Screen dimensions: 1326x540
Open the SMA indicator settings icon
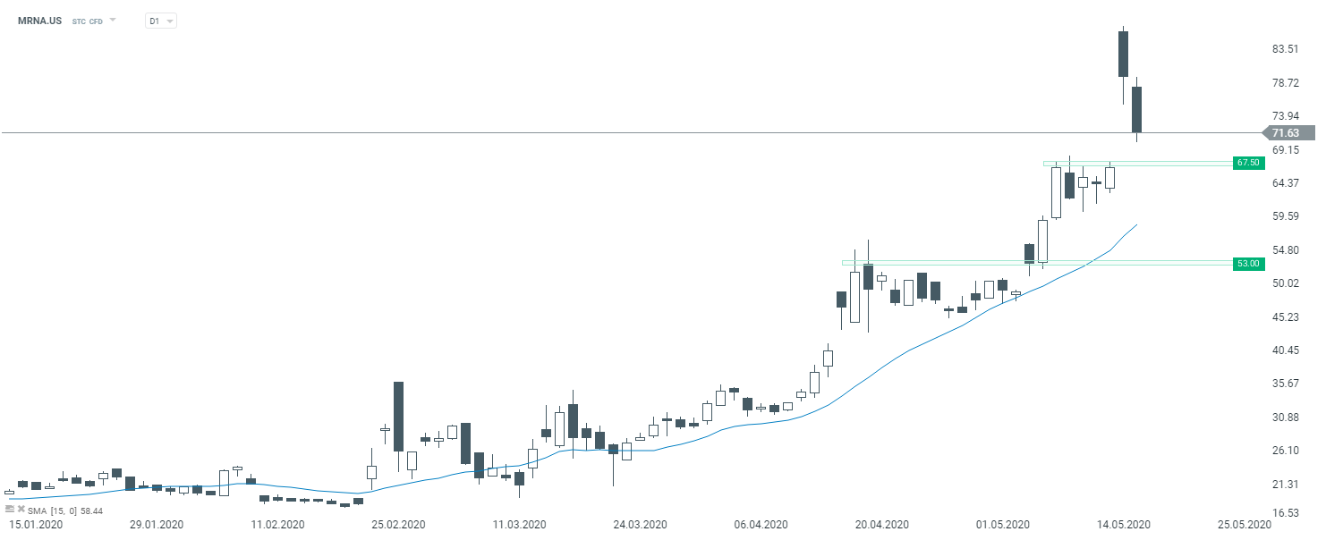click(x=10, y=509)
